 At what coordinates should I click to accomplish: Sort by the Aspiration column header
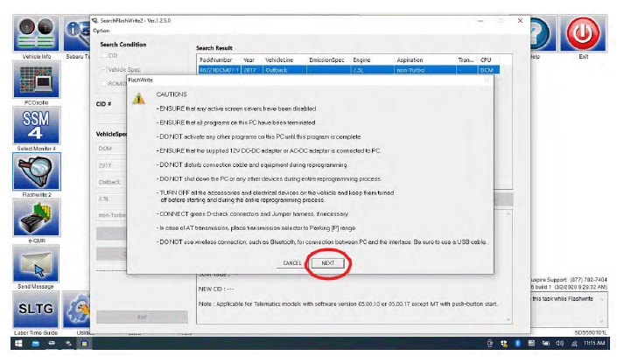(x=424, y=60)
